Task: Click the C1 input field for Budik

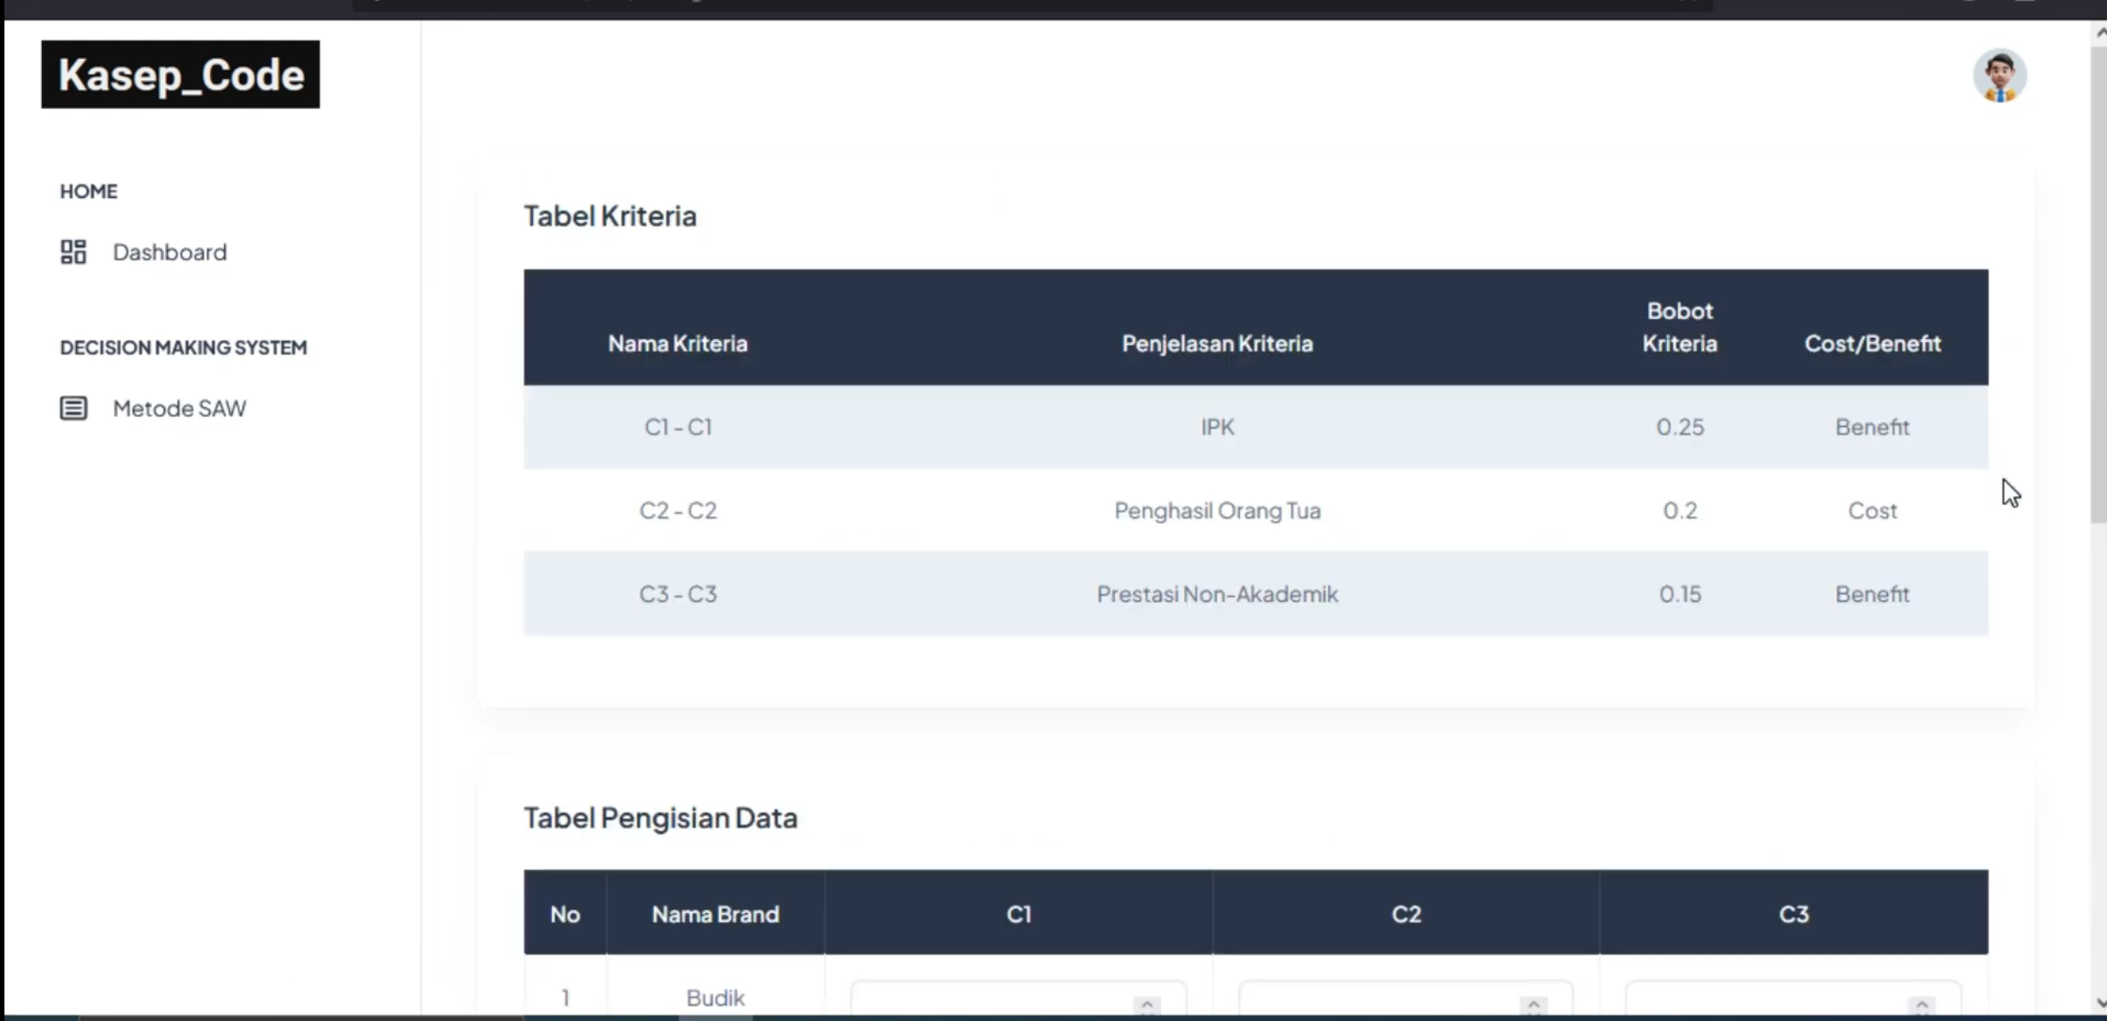Action: tap(1018, 998)
